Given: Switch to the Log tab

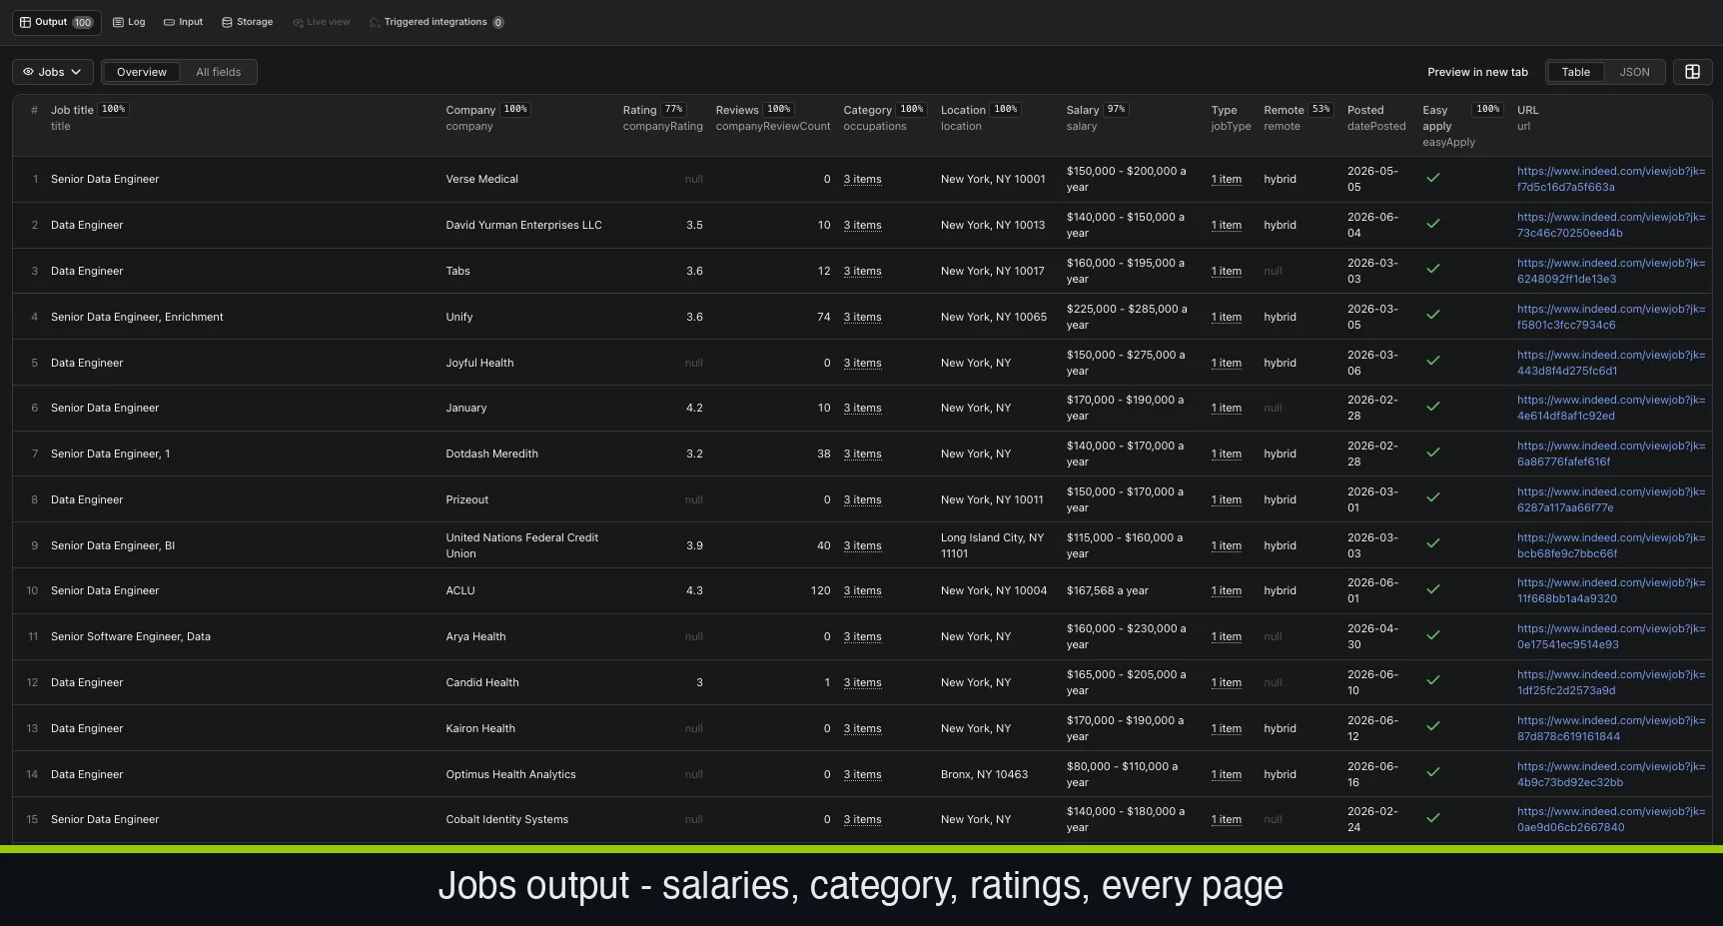Looking at the screenshot, I should click(129, 22).
